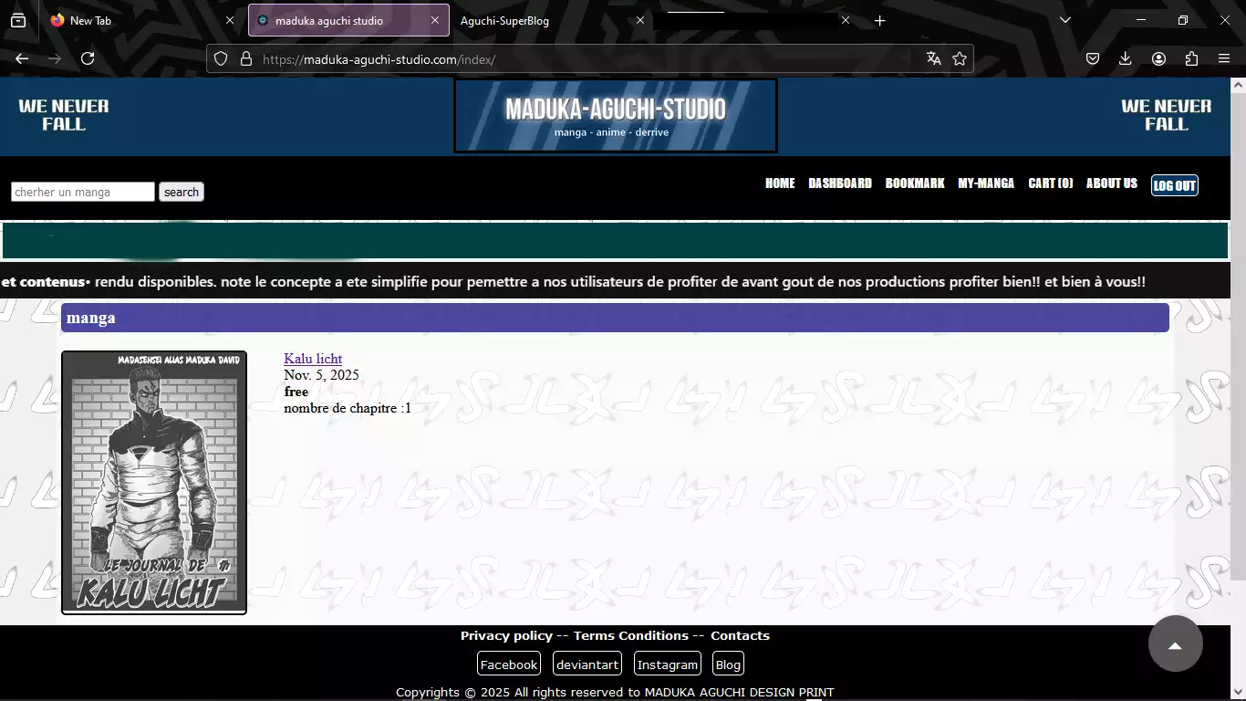
Task: Open DASHBOARD in the site navigation
Action: point(839,183)
